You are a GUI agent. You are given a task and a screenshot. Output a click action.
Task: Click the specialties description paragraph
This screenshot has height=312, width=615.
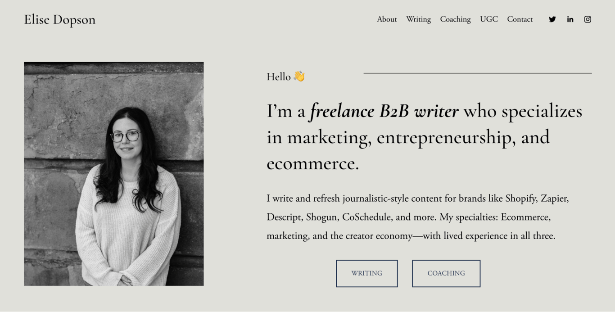(x=418, y=217)
